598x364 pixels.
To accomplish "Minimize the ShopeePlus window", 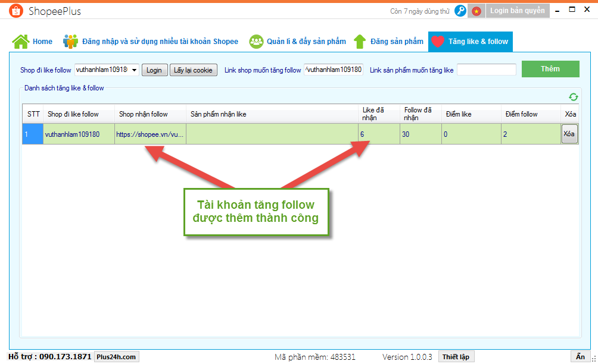I will pyautogui.click(x=557, y=10).
